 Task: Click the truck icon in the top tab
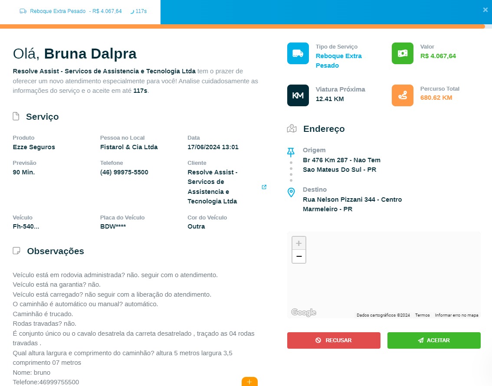[23, 11]
